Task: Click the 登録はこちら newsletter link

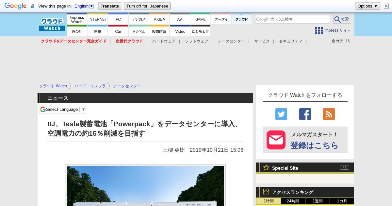Action: point(314,145)
